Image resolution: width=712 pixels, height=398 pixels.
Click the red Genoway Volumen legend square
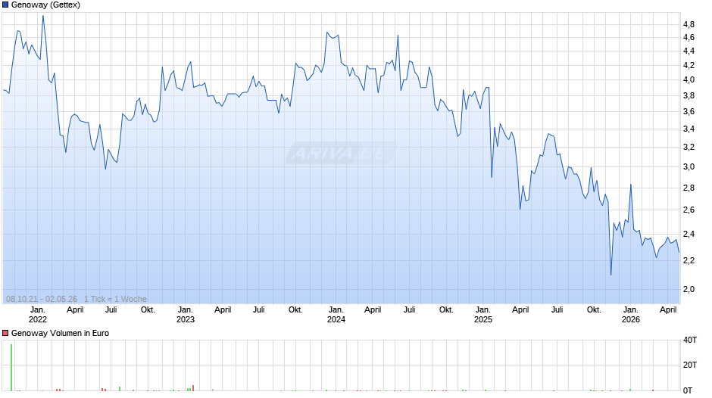click(5, 333)
